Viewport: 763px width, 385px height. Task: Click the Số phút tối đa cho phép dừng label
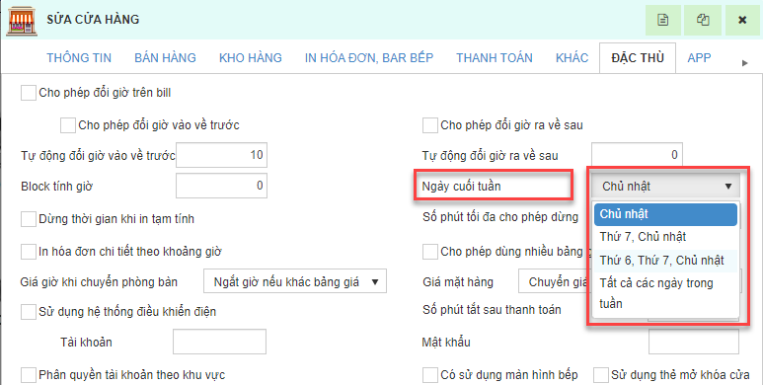coord(500,217)
